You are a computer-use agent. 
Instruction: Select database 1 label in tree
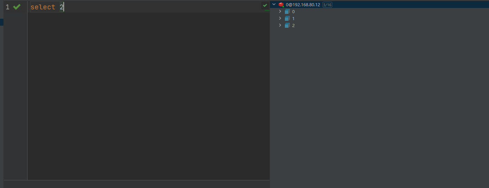(x=293, y=19)
